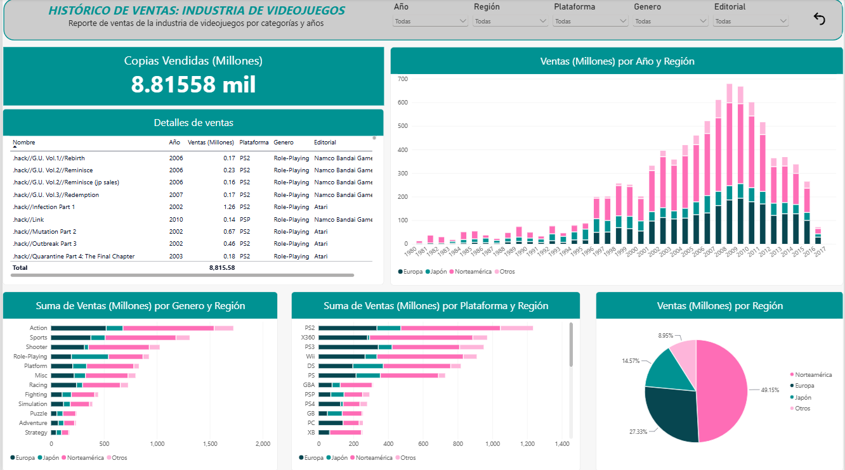Click Norteamérica legend swatch in year chart
Screen dimensions: 845x470
point(451,272)
